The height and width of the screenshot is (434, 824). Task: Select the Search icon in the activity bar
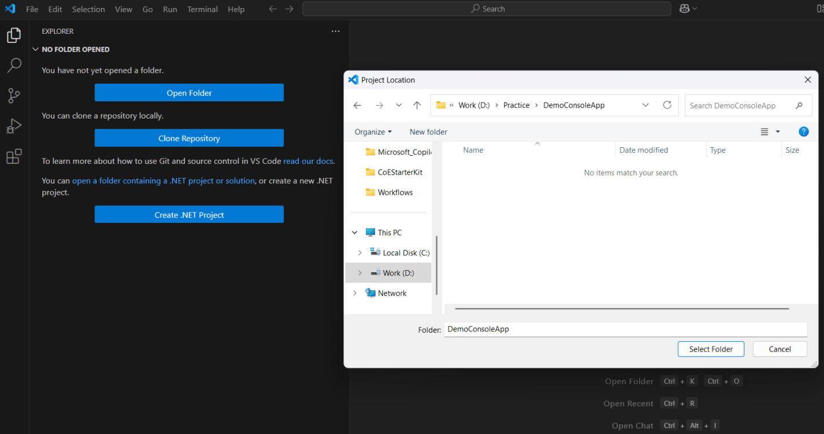(14, 65)
